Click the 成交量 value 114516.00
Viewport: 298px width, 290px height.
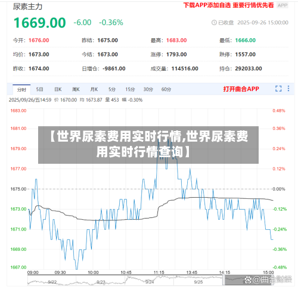click(x=185, y=68)
